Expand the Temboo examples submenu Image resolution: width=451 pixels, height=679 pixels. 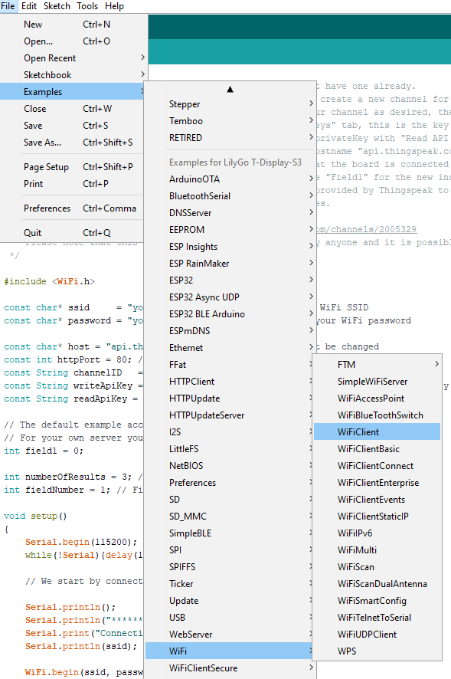click(230, 121)
